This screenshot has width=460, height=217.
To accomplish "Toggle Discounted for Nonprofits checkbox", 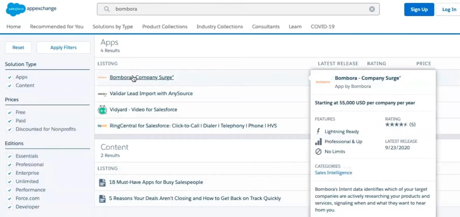I will click(10, 129).
